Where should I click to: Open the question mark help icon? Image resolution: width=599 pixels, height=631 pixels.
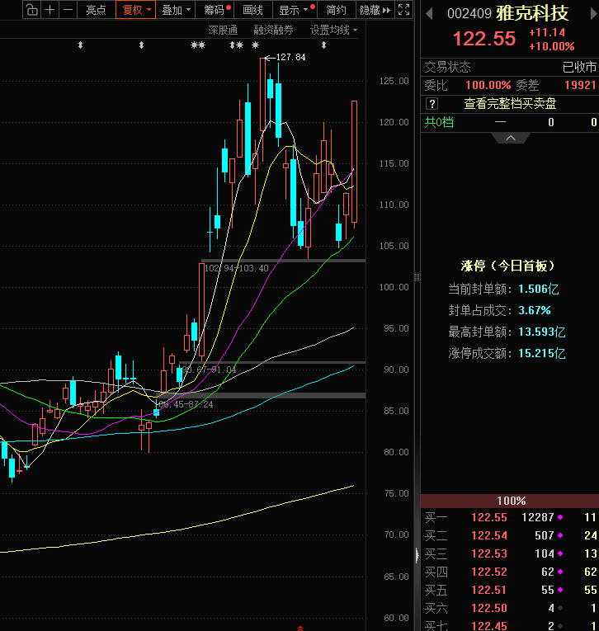432,104
